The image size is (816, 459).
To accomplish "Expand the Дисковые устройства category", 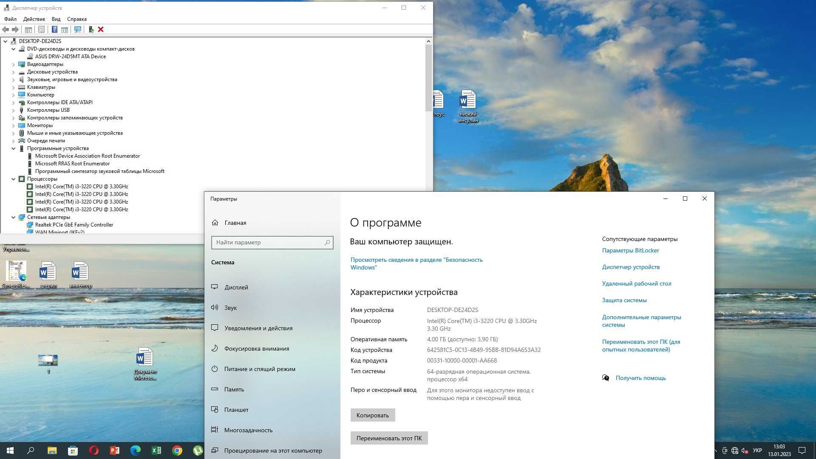I will click(13, 72).
